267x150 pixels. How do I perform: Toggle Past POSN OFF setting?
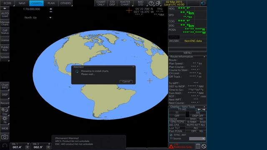[194, 131]
